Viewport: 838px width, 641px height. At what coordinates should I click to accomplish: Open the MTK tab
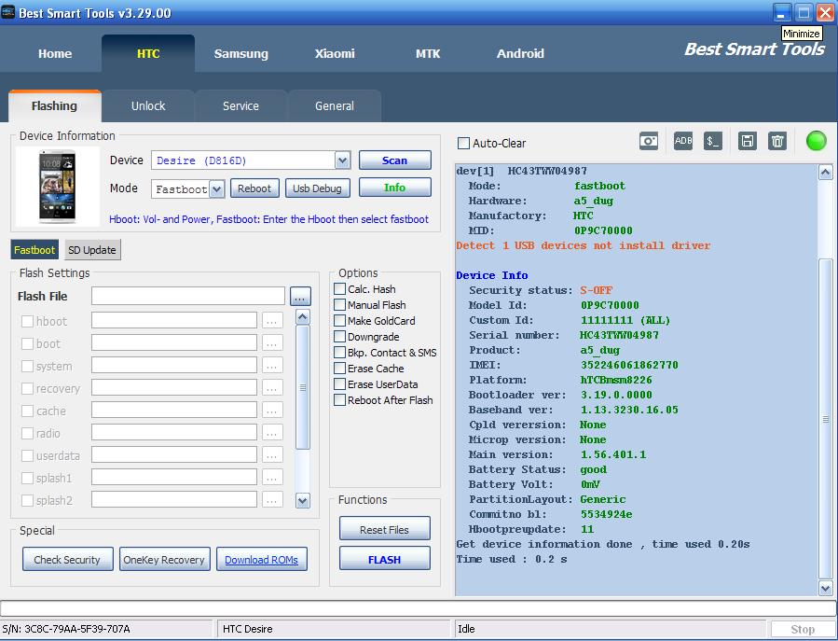coord(428,53)
